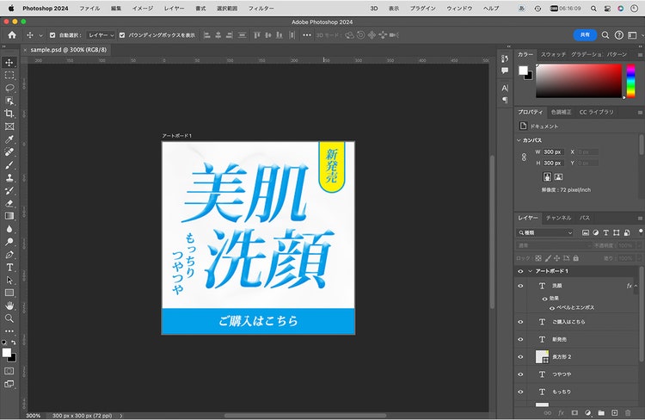Create a new layer icon
This screenshot has width=645, height=420.
tap(615, 412)
